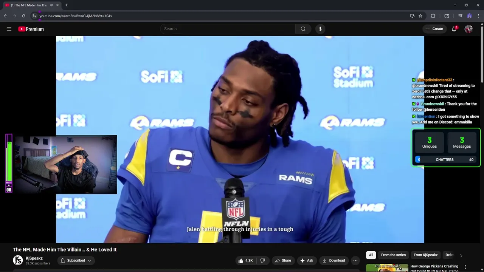
Task: Download the video
Action: (x=333, y=261)
